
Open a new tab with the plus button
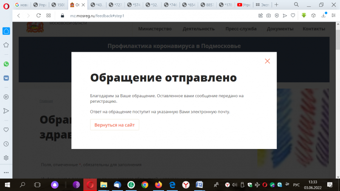click(x=277, y=5)
